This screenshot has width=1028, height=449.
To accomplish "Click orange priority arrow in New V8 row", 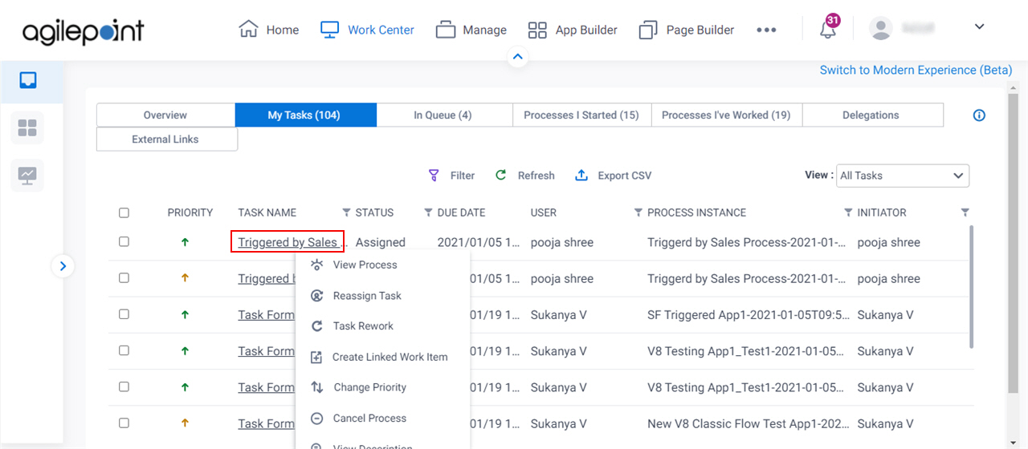I will (186, 423).
